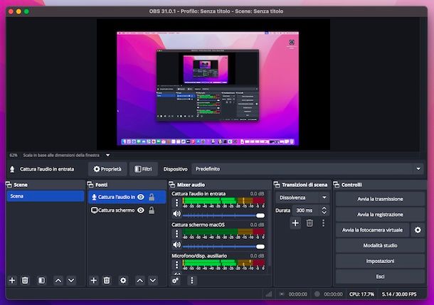
Task: Click the 62% preview scale value
Action: pyautogui.click(x=14, y=155)
